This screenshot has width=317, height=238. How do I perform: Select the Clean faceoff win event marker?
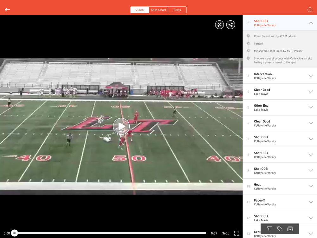248,36
